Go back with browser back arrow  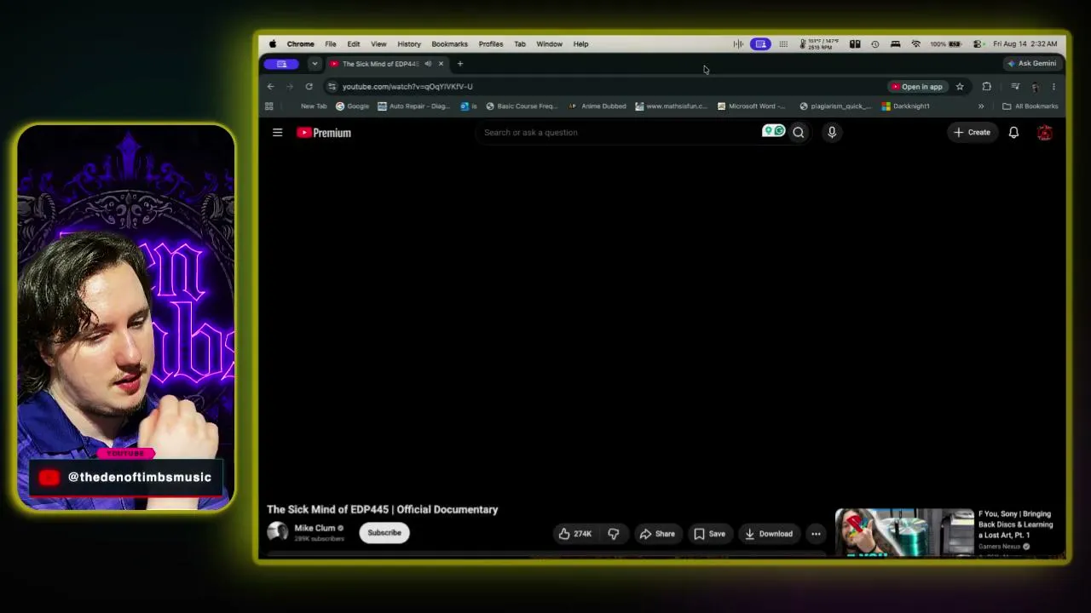[x=270, y=87]
